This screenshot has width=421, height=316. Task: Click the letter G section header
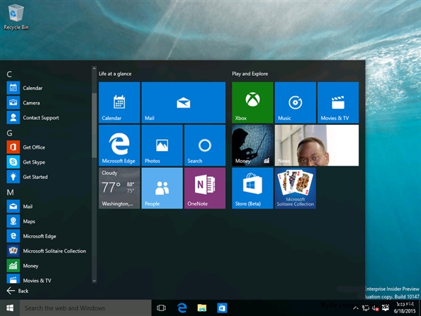pyautogui.click(x=9, y=133)
